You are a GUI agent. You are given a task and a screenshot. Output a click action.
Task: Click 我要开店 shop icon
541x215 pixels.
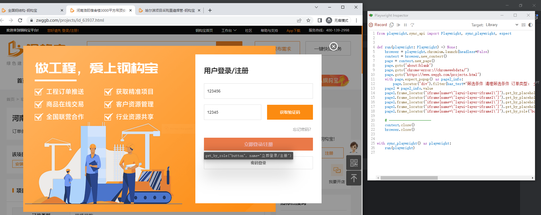click(x=337, y=170)
